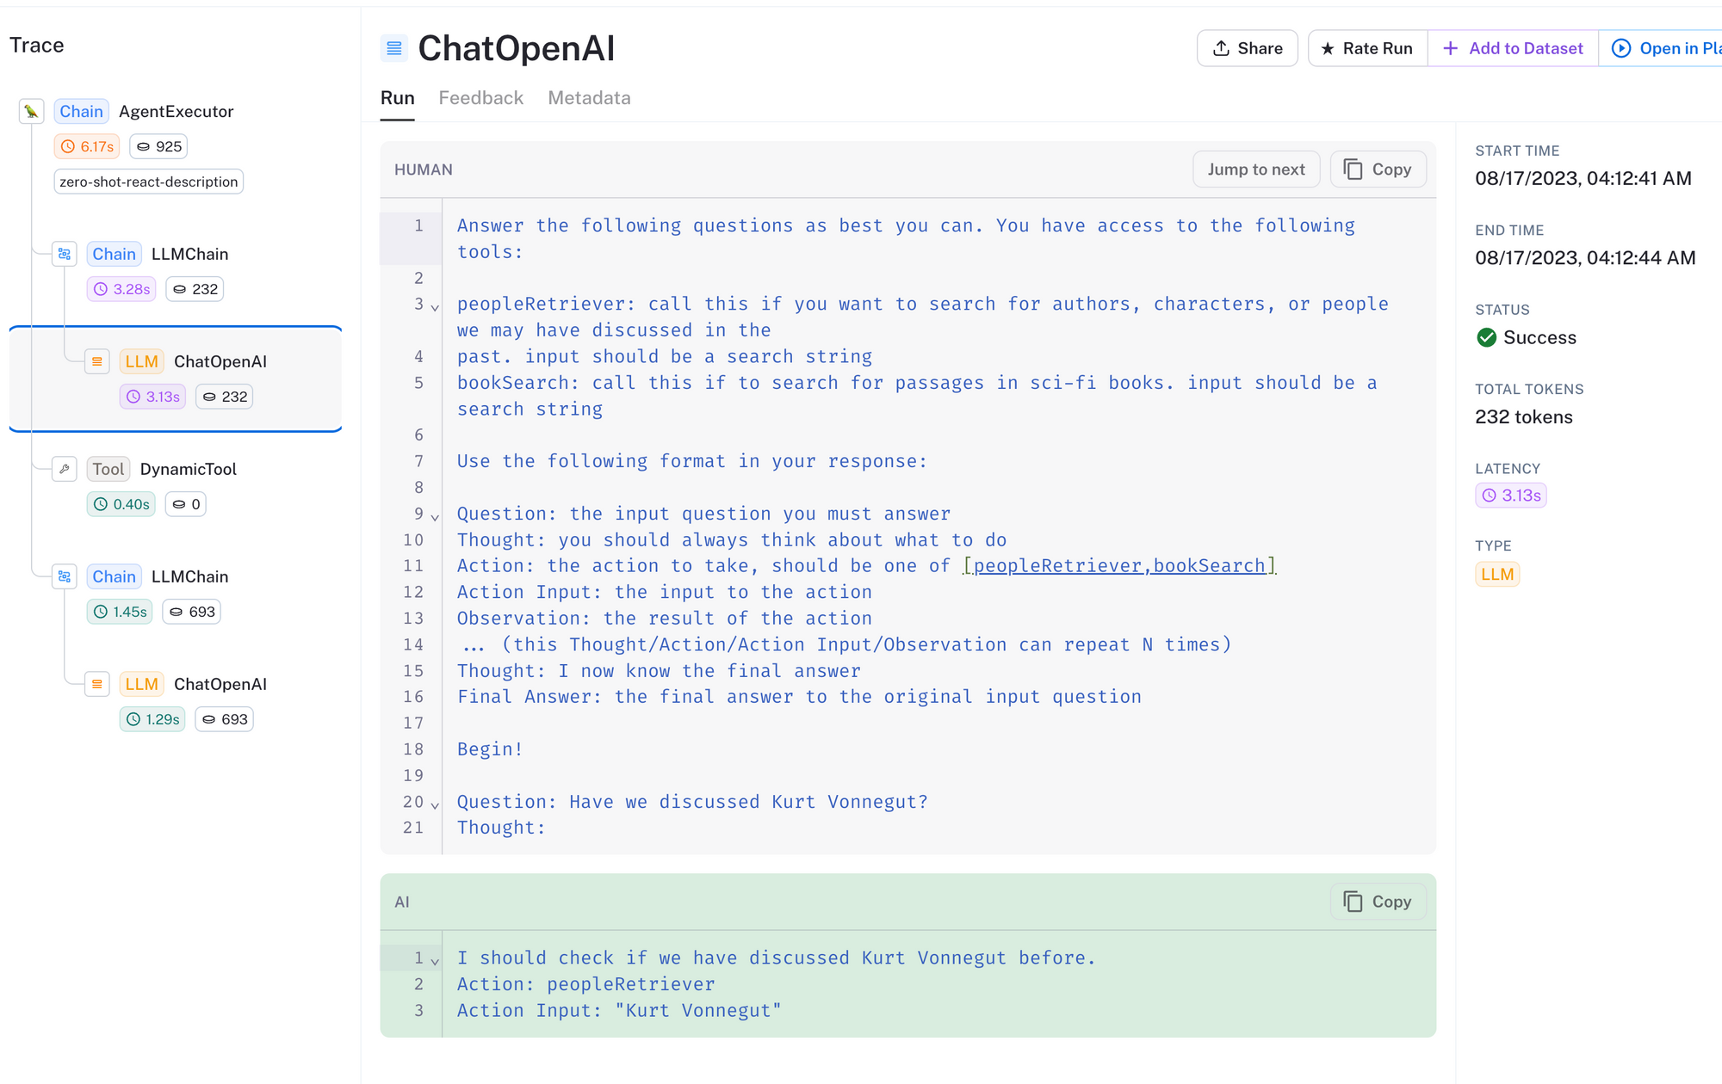1722x1084 pixels.
Task: Collapse line 3 in HUMAN prompt
Action: pyautogui.click(x=435, y=307)
